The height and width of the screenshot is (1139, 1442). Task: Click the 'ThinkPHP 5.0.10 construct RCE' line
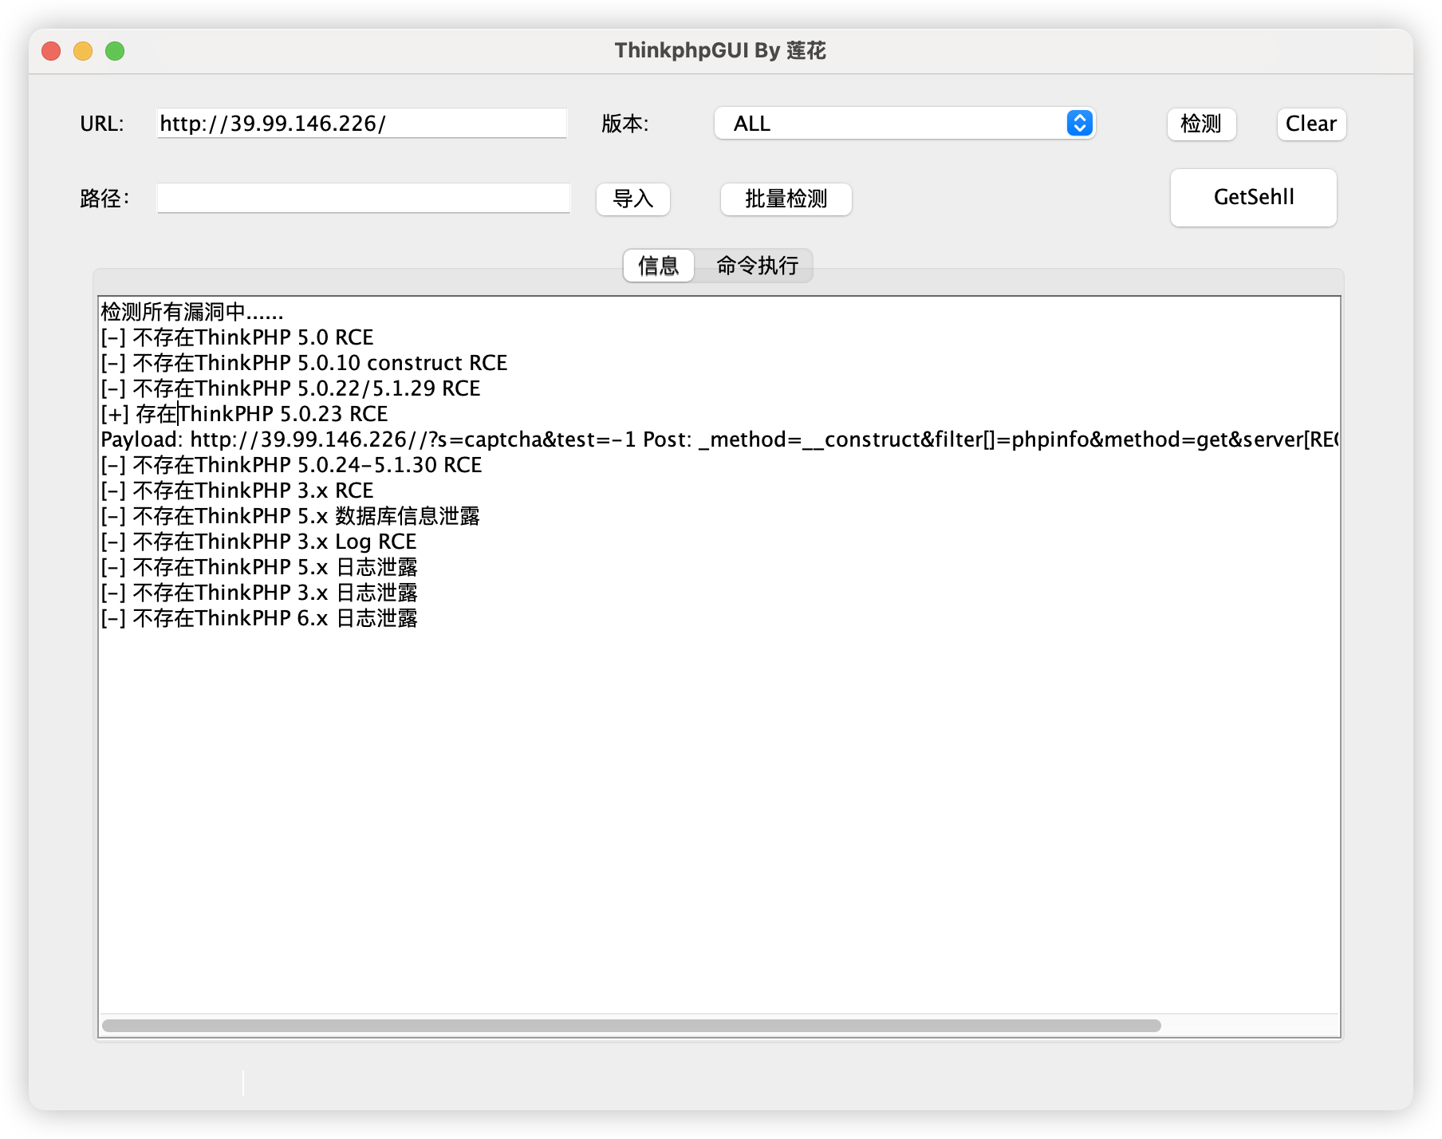304,363
